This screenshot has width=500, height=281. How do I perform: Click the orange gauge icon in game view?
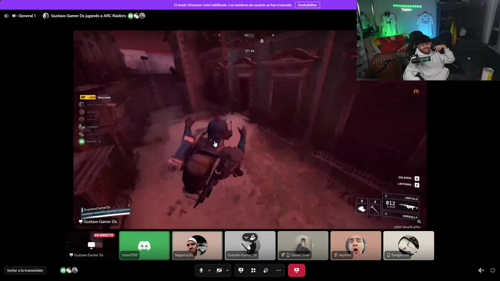(416, 92)
